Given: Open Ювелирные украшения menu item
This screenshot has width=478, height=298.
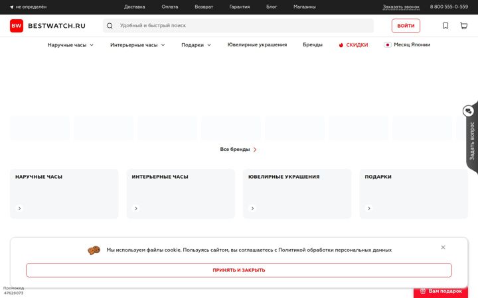Looking at the screenshot, I should click(x=257, y=45).
